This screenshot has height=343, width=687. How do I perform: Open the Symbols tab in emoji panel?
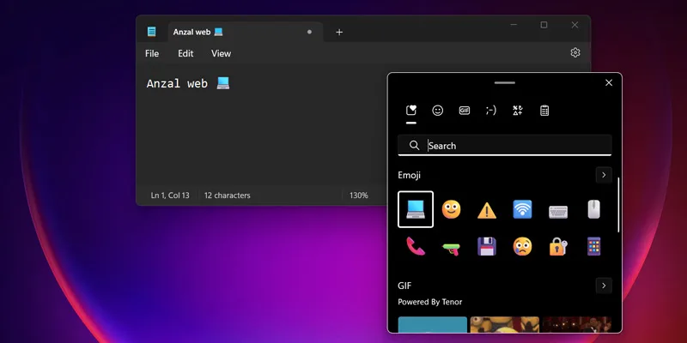tap(518, 111)
